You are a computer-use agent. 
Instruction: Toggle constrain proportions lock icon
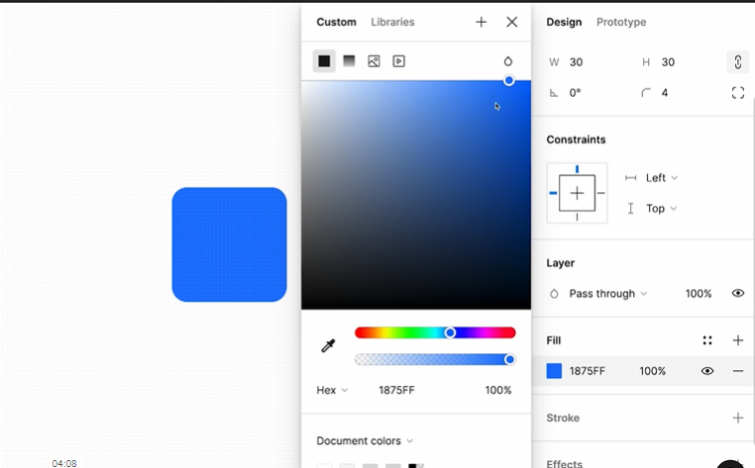point(738,62)
